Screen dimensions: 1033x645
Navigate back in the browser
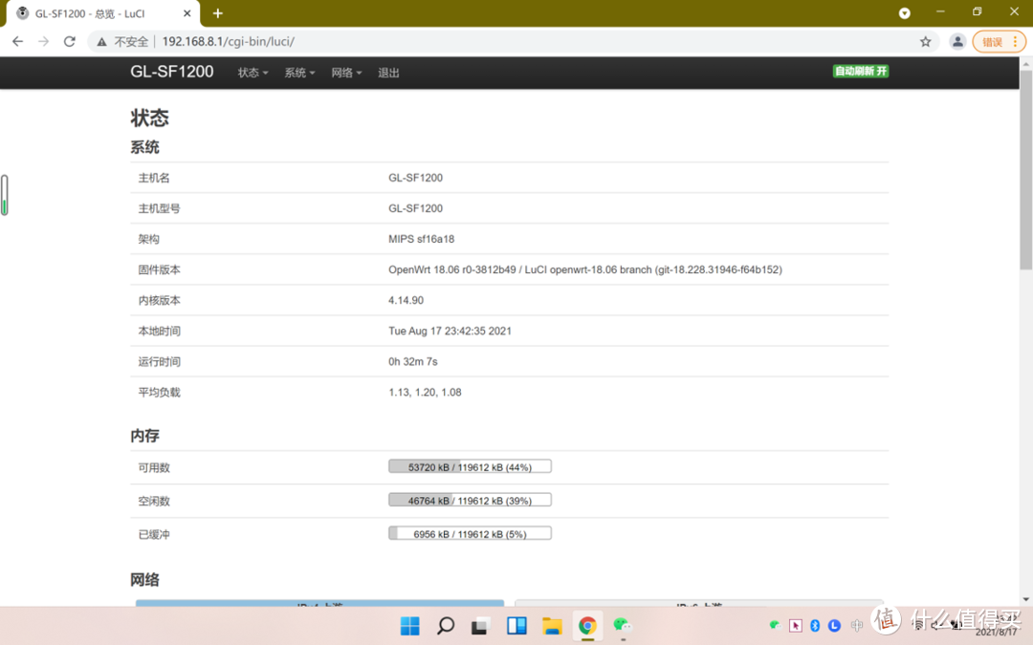[x=16, y=41]
